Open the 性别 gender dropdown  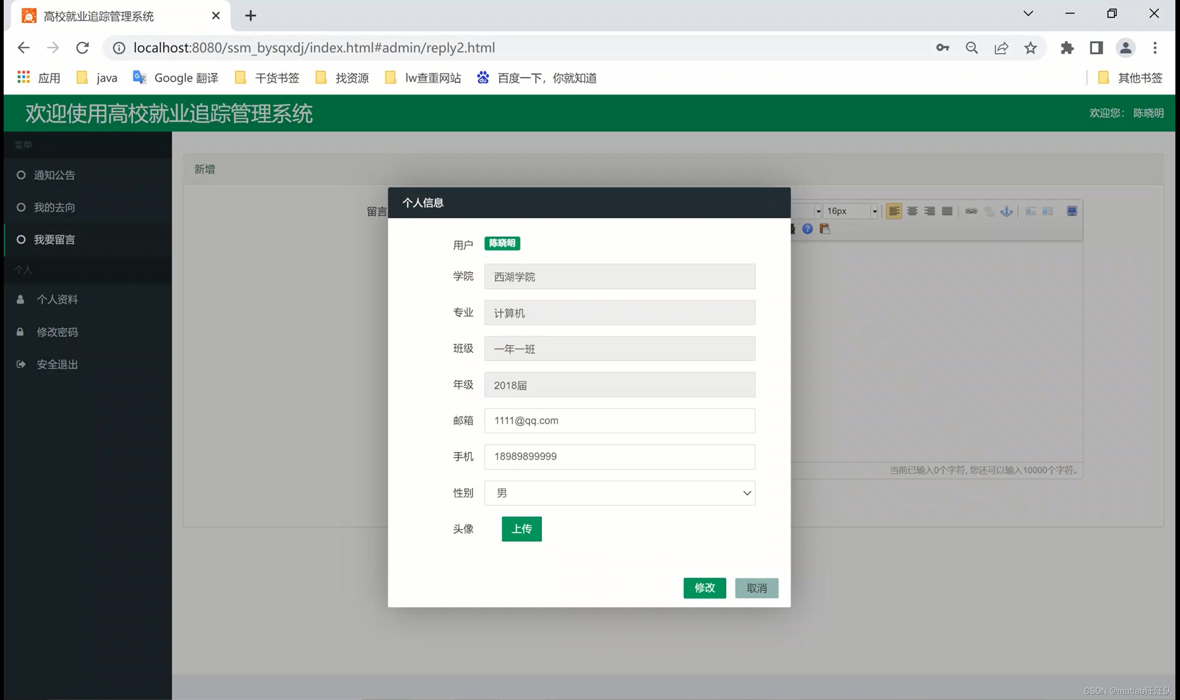(619, 493)
